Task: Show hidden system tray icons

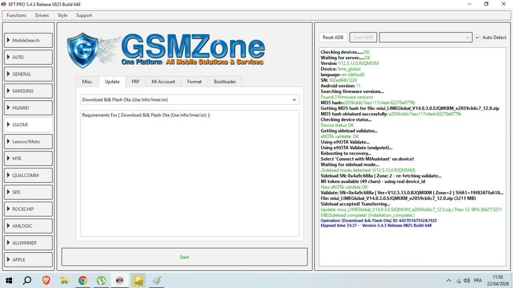Action: point(448,280)
